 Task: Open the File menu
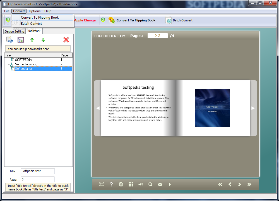point(7,11)
